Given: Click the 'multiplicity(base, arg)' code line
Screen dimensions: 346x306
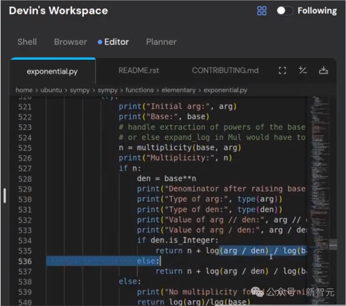Looking at the screenshot, I should pyautogui.click(x=180, y=148).
